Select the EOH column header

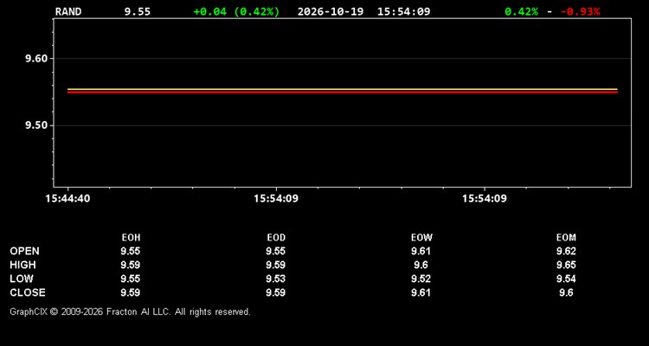(x=131, y=238)
